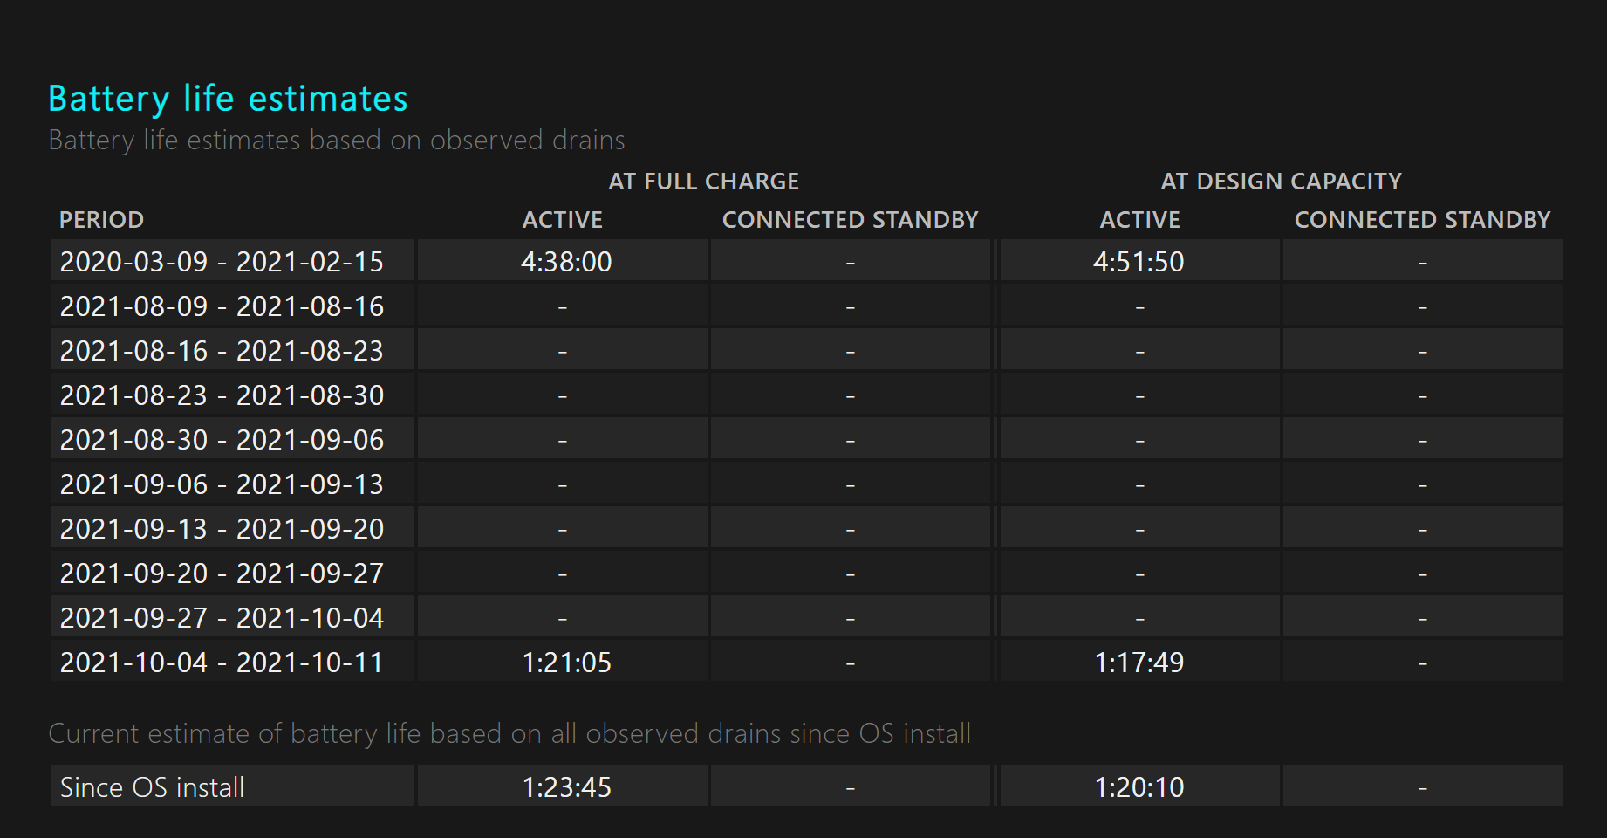Click the 2021-10-04 - 2021-10-11 period cell

pos(222,663)
